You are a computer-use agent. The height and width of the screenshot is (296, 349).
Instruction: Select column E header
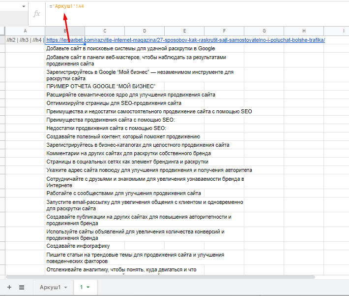pos(184,31)
